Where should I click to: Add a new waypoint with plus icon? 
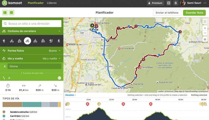click(9, 78)
